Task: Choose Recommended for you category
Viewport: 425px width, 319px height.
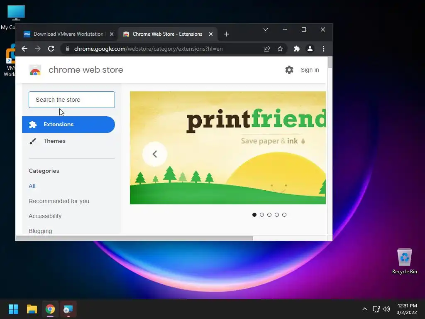Action: click(x=59, y=201)
